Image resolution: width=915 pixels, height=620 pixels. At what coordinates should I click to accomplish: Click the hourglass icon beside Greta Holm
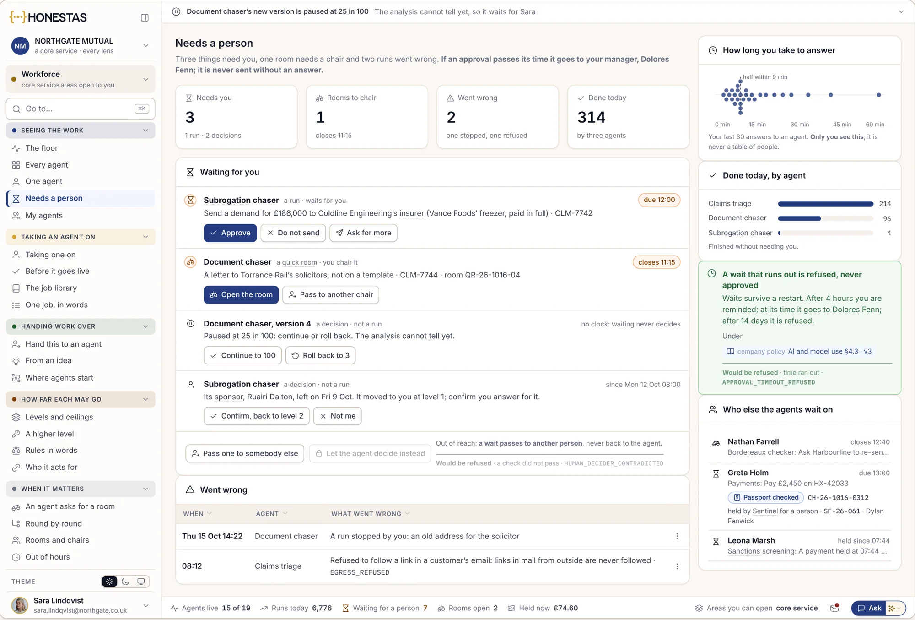[x=716, y=473]
